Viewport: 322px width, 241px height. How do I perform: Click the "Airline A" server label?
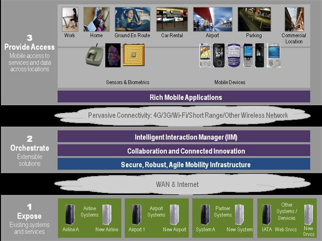(70, 229)
